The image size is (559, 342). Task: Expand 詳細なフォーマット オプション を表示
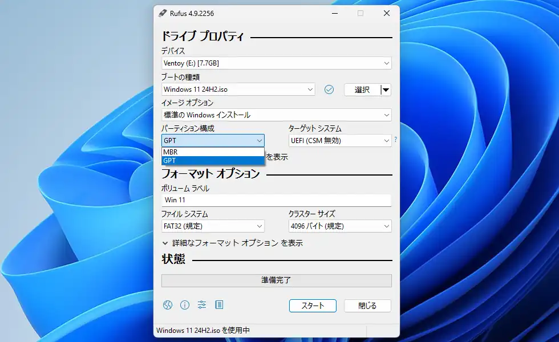pyautogui.click(x=232, y=243)
